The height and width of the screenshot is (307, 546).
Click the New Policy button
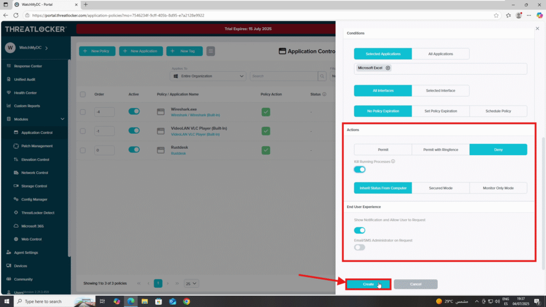click(x=97, y=51)
